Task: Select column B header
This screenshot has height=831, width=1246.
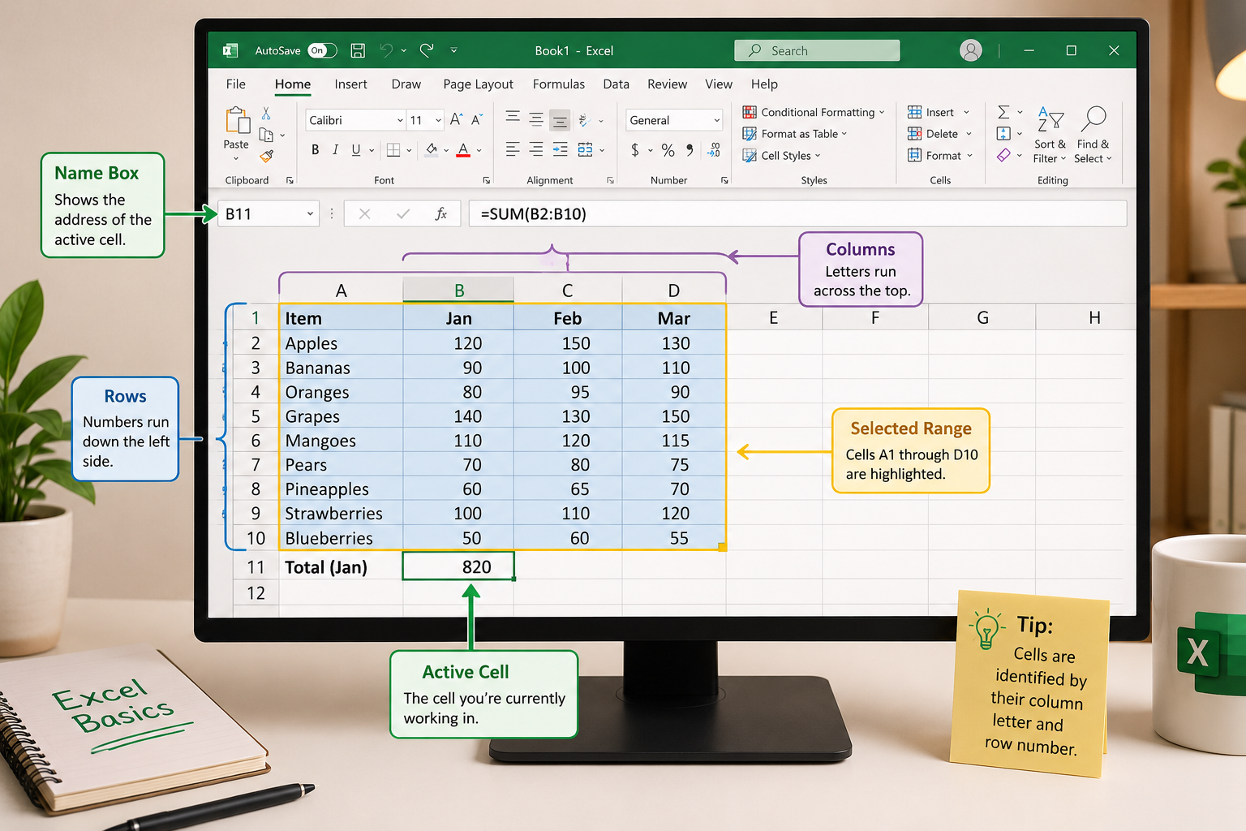Action: click(458, 290)
